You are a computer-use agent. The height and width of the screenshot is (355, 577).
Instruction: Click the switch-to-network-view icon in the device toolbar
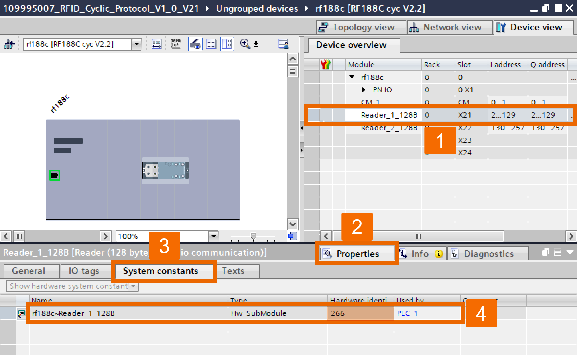pos(9,44)
